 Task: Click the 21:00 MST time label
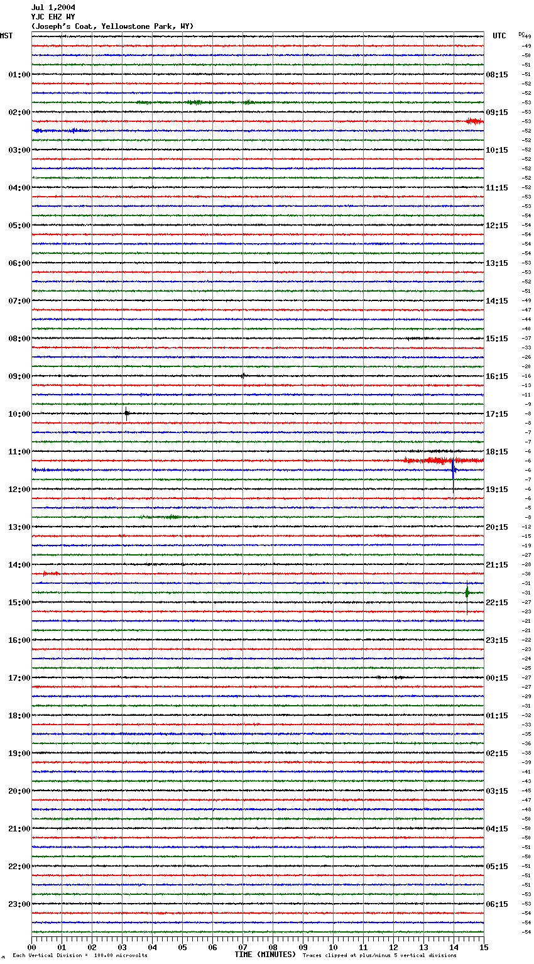click(19, 829)
